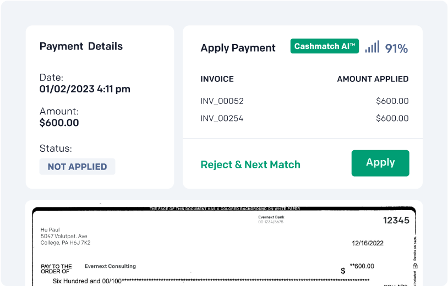Viewport: 448px width, 286px height.
Task: Click the padlock icon on the check
Action: pos(416,266)
